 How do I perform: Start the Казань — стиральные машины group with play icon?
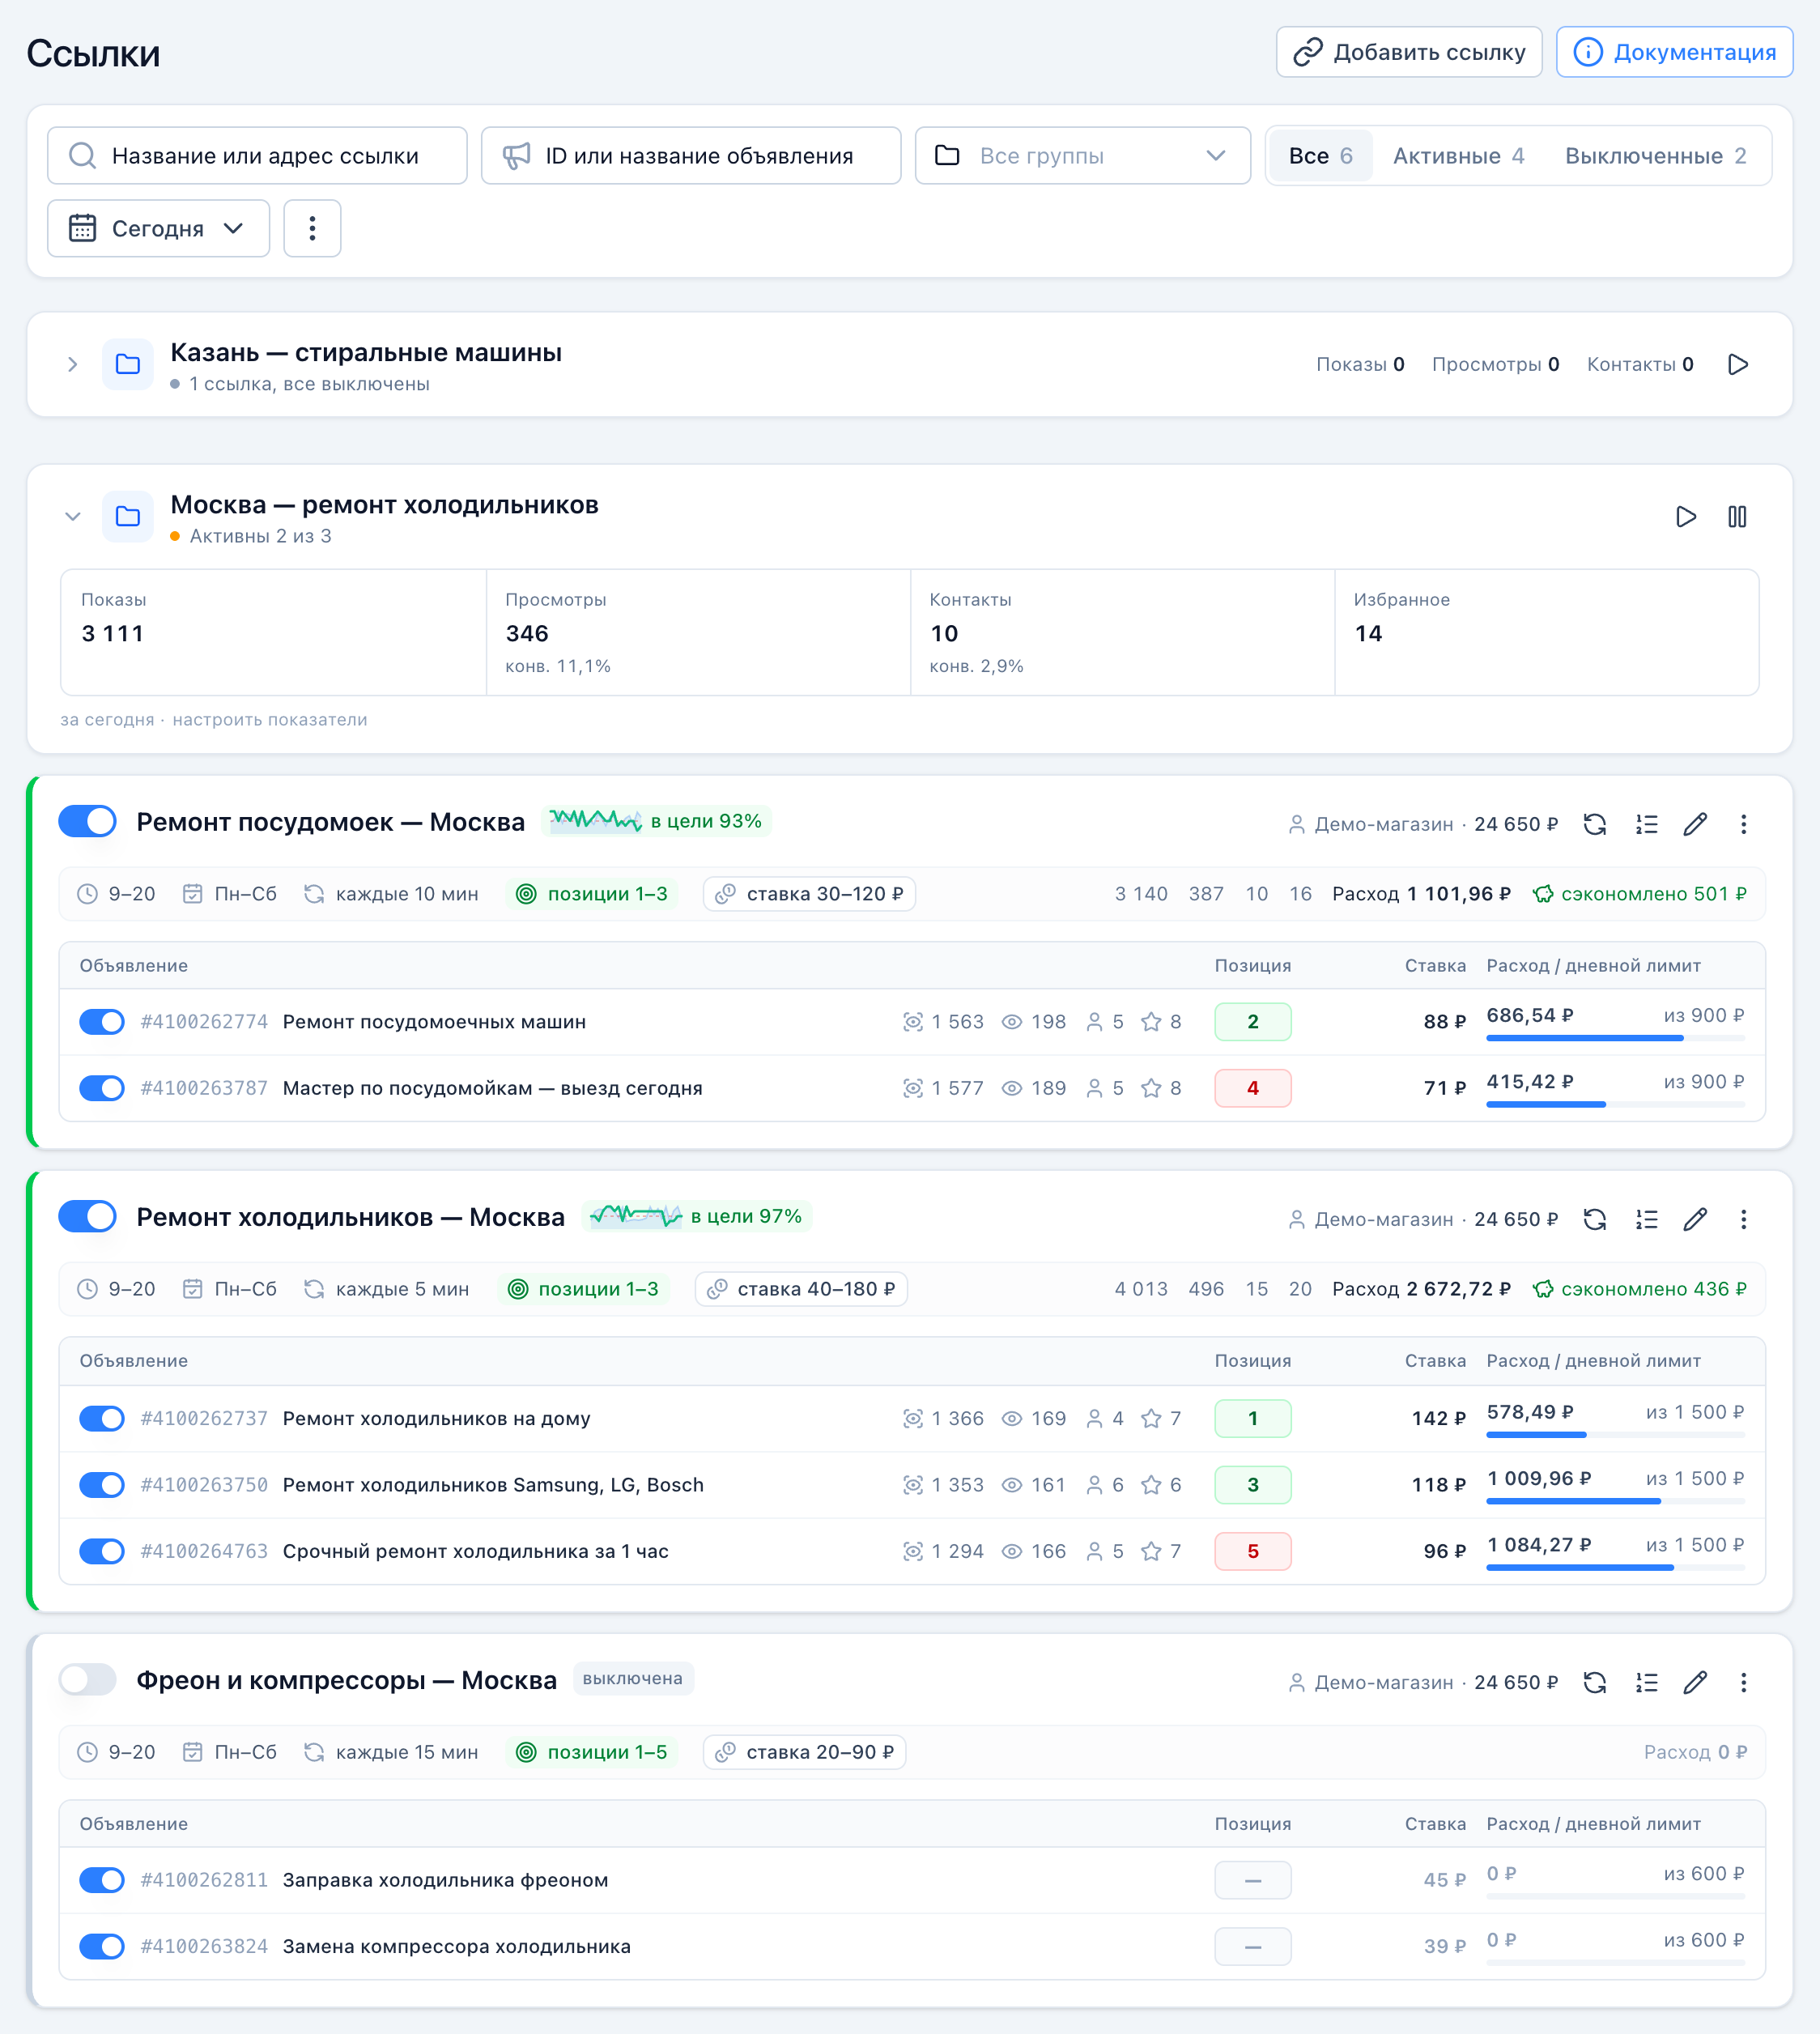[x=1738, y=364]
